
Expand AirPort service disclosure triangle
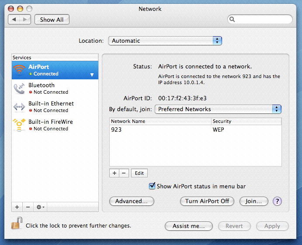tap(92, 75)
